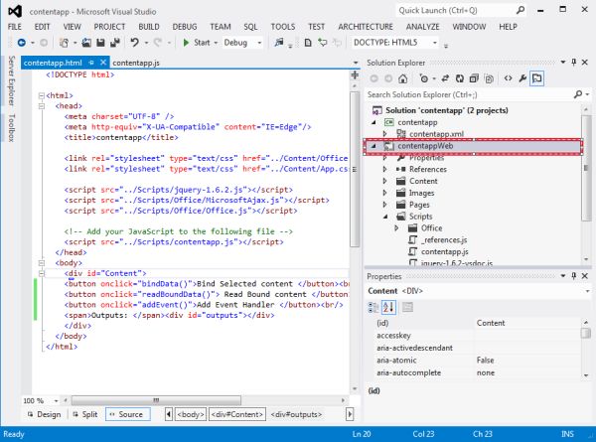Collapse the Scripts folder
596x442 pixels.
tap(385, 217)
